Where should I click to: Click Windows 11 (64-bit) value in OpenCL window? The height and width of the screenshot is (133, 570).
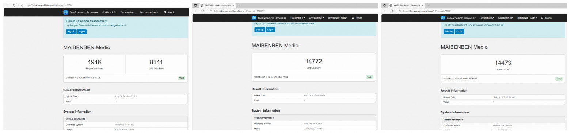pos(313,124)
